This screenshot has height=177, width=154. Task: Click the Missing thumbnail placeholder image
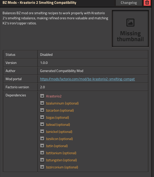(130, 29)
